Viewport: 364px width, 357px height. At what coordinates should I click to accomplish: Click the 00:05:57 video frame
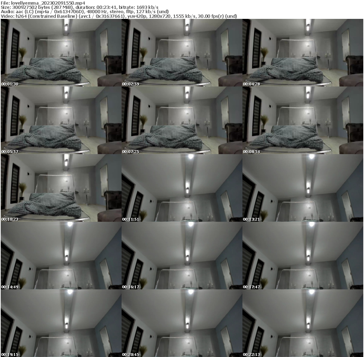click(x=61, y=120)
